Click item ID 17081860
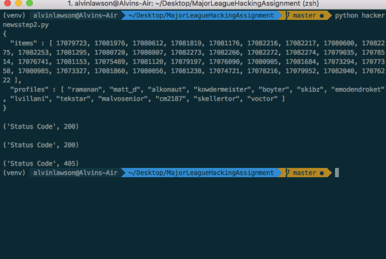Viewport: 386px width, 259px height. [109, 71]
